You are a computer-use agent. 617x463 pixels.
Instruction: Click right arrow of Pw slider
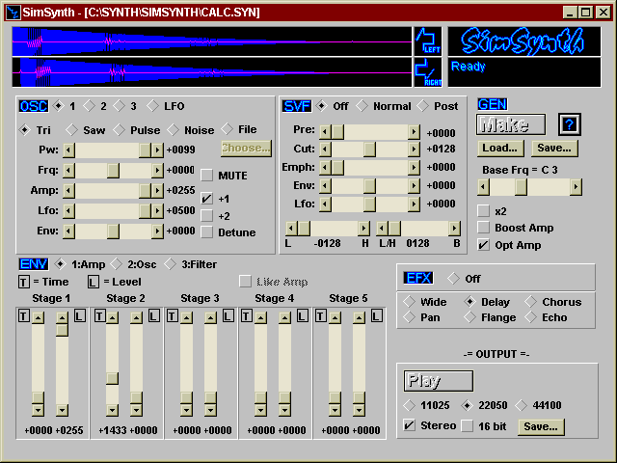(x=157, y=150)
